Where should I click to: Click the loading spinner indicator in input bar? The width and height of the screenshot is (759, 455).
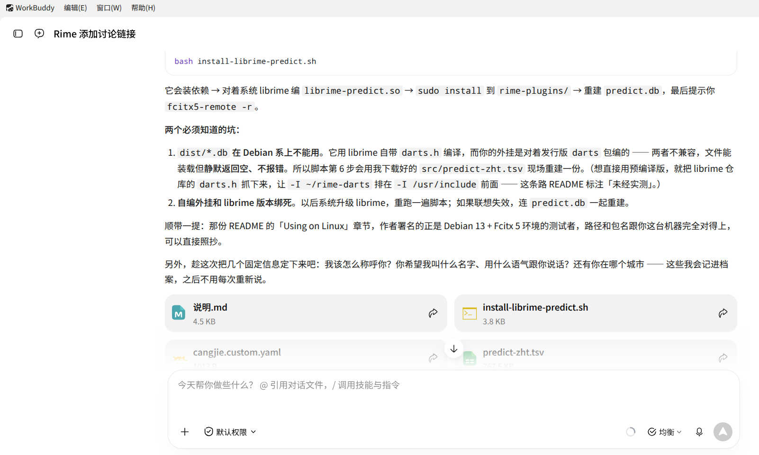(x=631, y=432)
